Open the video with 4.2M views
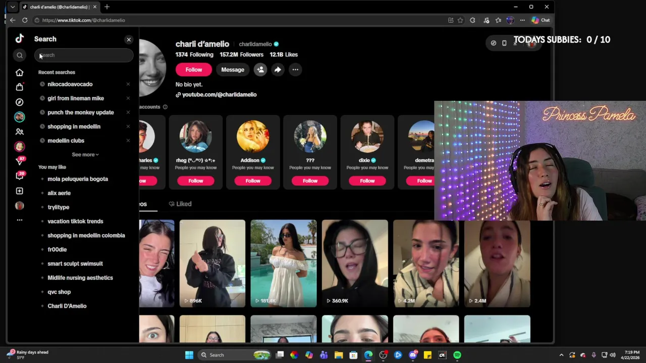 click(x=426, y=263)
